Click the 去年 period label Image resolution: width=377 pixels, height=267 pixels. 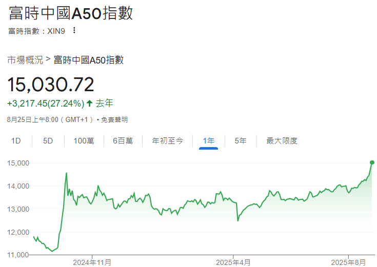(104, 104)
